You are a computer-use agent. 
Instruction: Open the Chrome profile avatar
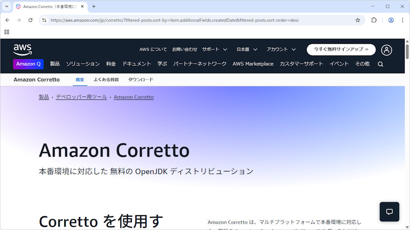(x=391, y=20)
